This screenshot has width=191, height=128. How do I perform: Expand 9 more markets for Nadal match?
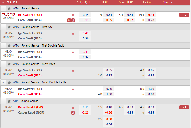[184, 107]
